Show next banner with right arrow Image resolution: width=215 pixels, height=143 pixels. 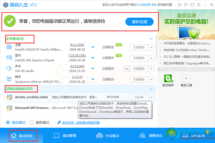point(212,25)
